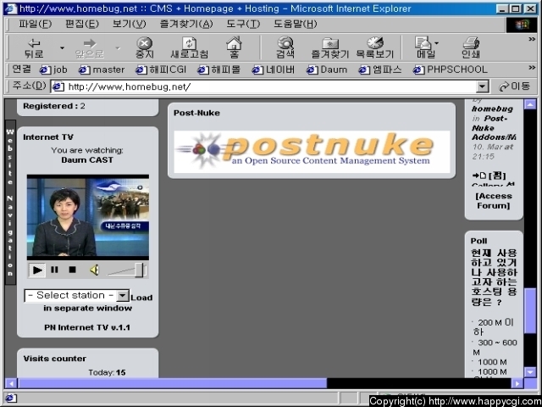
Task: Click the 'PN Internet TV v.1.1' text
Action: click(87, 327)
